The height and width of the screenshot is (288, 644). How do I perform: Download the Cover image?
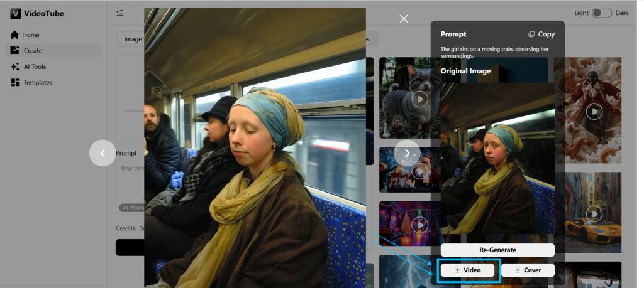(528, 270)
